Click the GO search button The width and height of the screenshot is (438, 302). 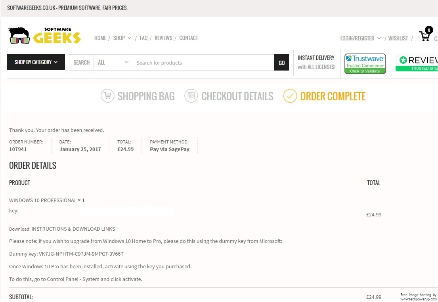point(281,63)
